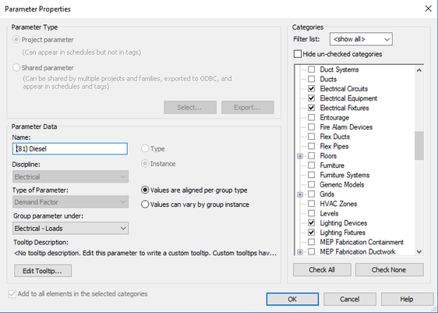Check the Grids category checkbox
The width and height of the screenshot is (438, 313).
coord(311,194)
